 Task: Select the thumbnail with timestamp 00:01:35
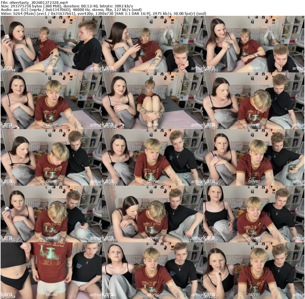152,44
